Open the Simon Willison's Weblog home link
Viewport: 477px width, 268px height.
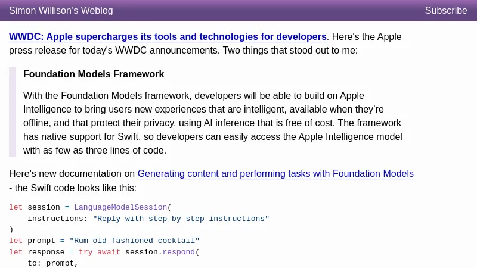coord(61,10)
